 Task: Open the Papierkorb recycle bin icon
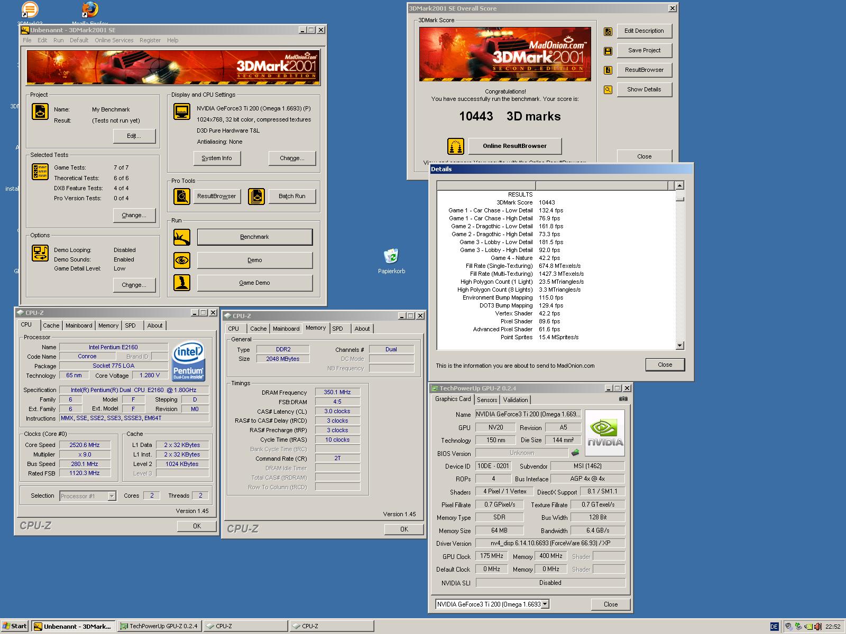click(x=391, y=256)
